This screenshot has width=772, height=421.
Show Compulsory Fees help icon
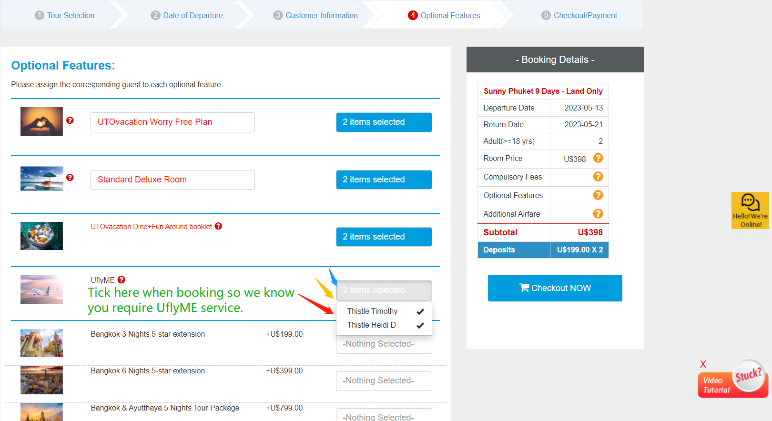[598, 177]
